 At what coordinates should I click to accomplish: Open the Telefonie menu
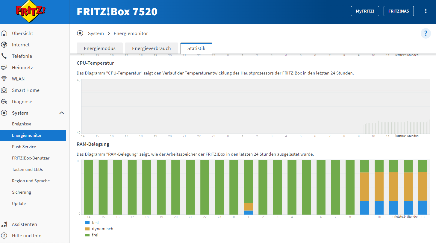(x=22, y=56)
